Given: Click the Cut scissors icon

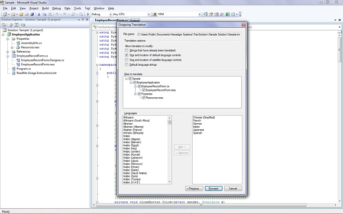Looking at the screenshot, I should pyautogui.click(x=39, y=14).
